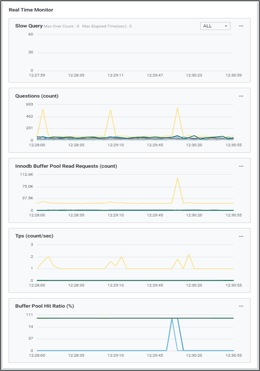Click the tall yellow spike in Innodb chart
This screenshot has height=371, width=260.
[x=177, y=178]
